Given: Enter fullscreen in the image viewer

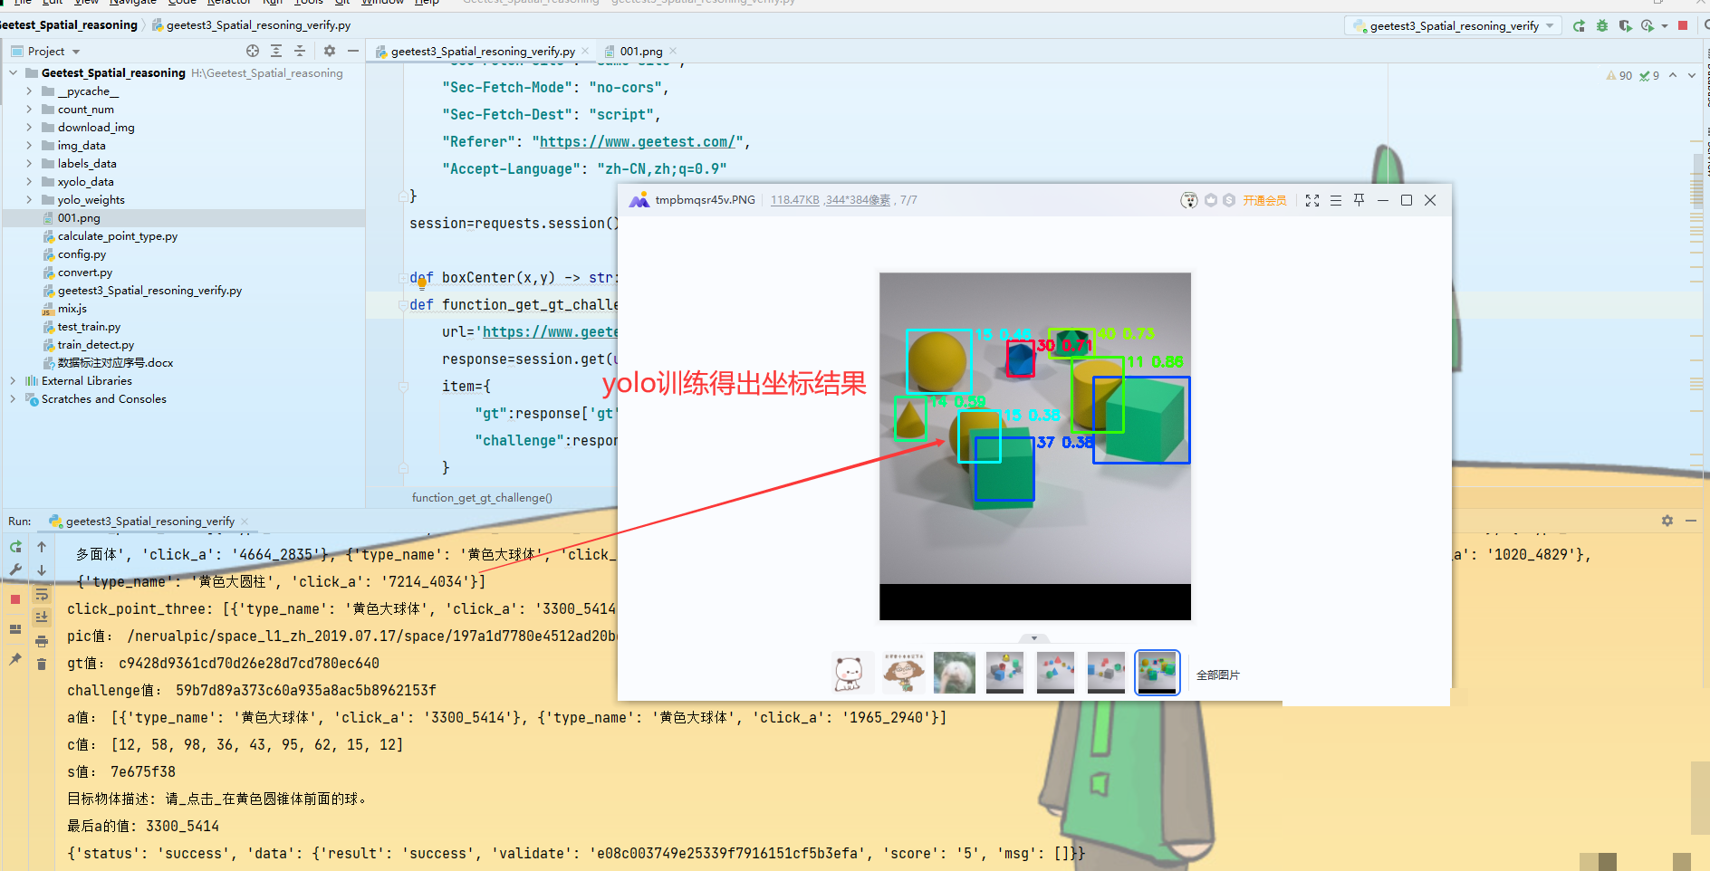Looking at the screenshot, I should (x=1312, y=201).
